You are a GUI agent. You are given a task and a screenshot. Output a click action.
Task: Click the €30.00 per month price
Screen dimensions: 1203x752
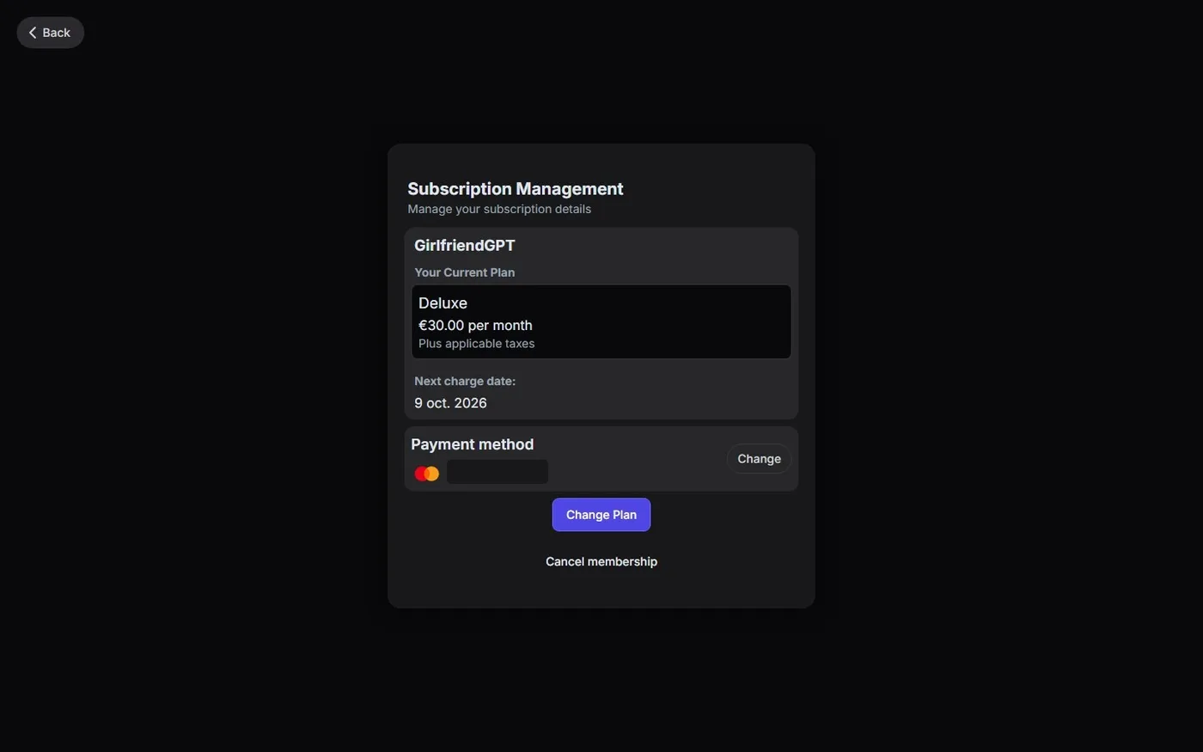pos(475,325)
